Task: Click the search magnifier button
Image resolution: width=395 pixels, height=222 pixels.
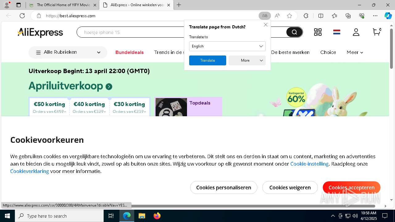Action: (x=294, y=32)
